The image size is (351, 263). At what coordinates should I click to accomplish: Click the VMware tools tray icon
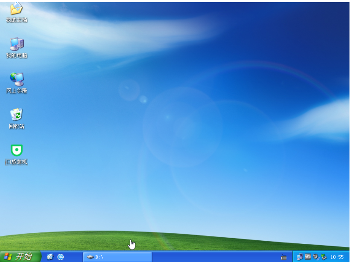[x=308, y=257]
